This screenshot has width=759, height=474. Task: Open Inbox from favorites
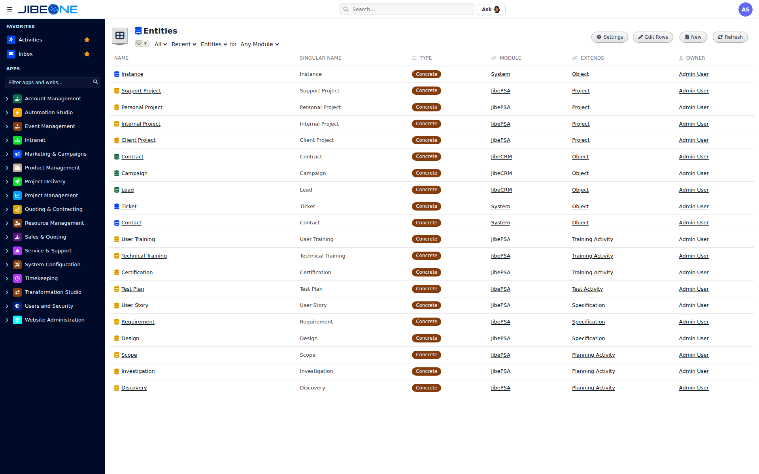pyautogui.click(x=26, y=54)
